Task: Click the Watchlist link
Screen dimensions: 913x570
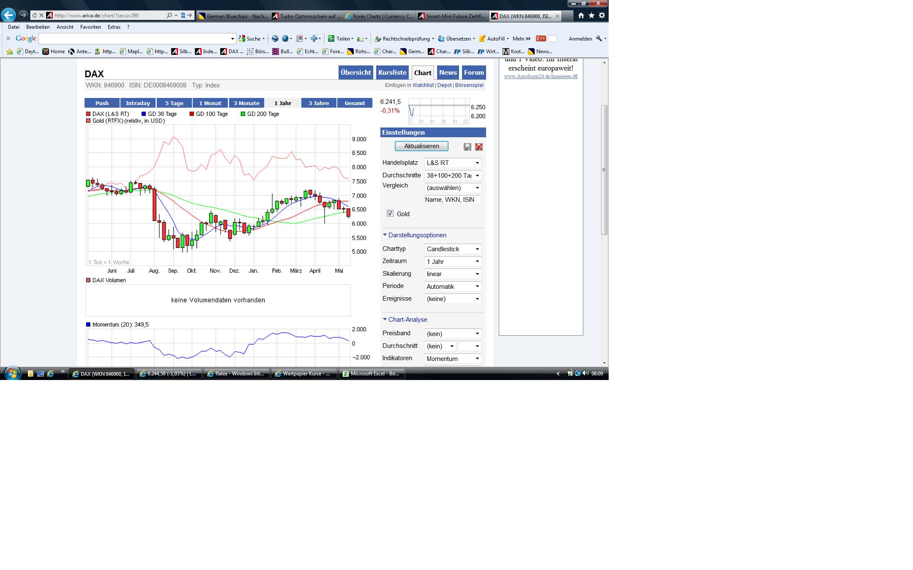Action: pos(423,85)
